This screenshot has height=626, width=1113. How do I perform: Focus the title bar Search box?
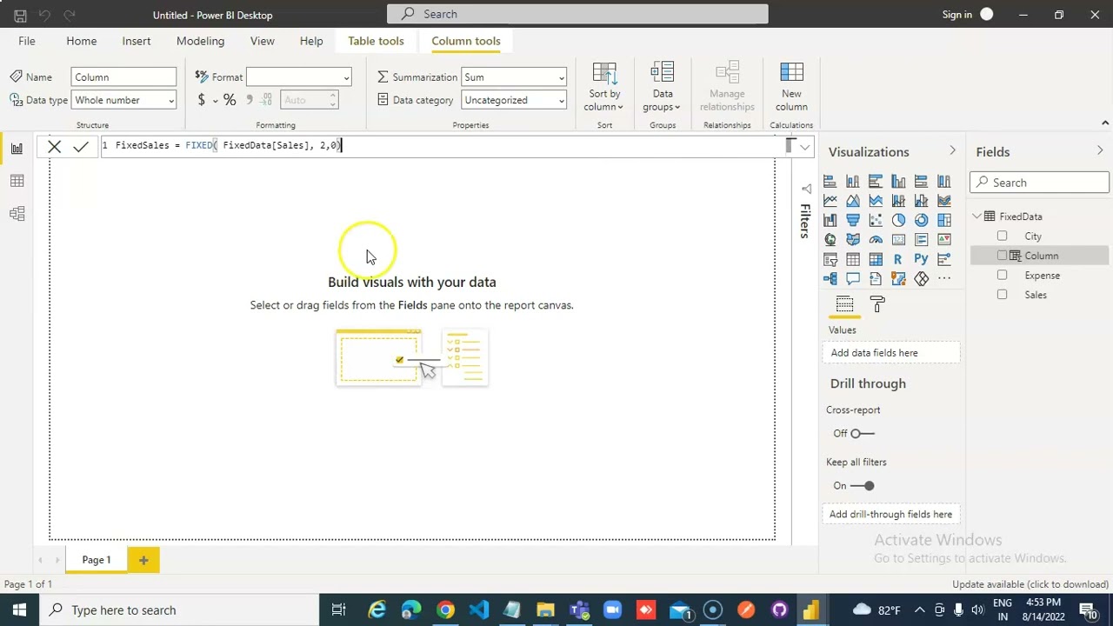(x=577, y=14)
